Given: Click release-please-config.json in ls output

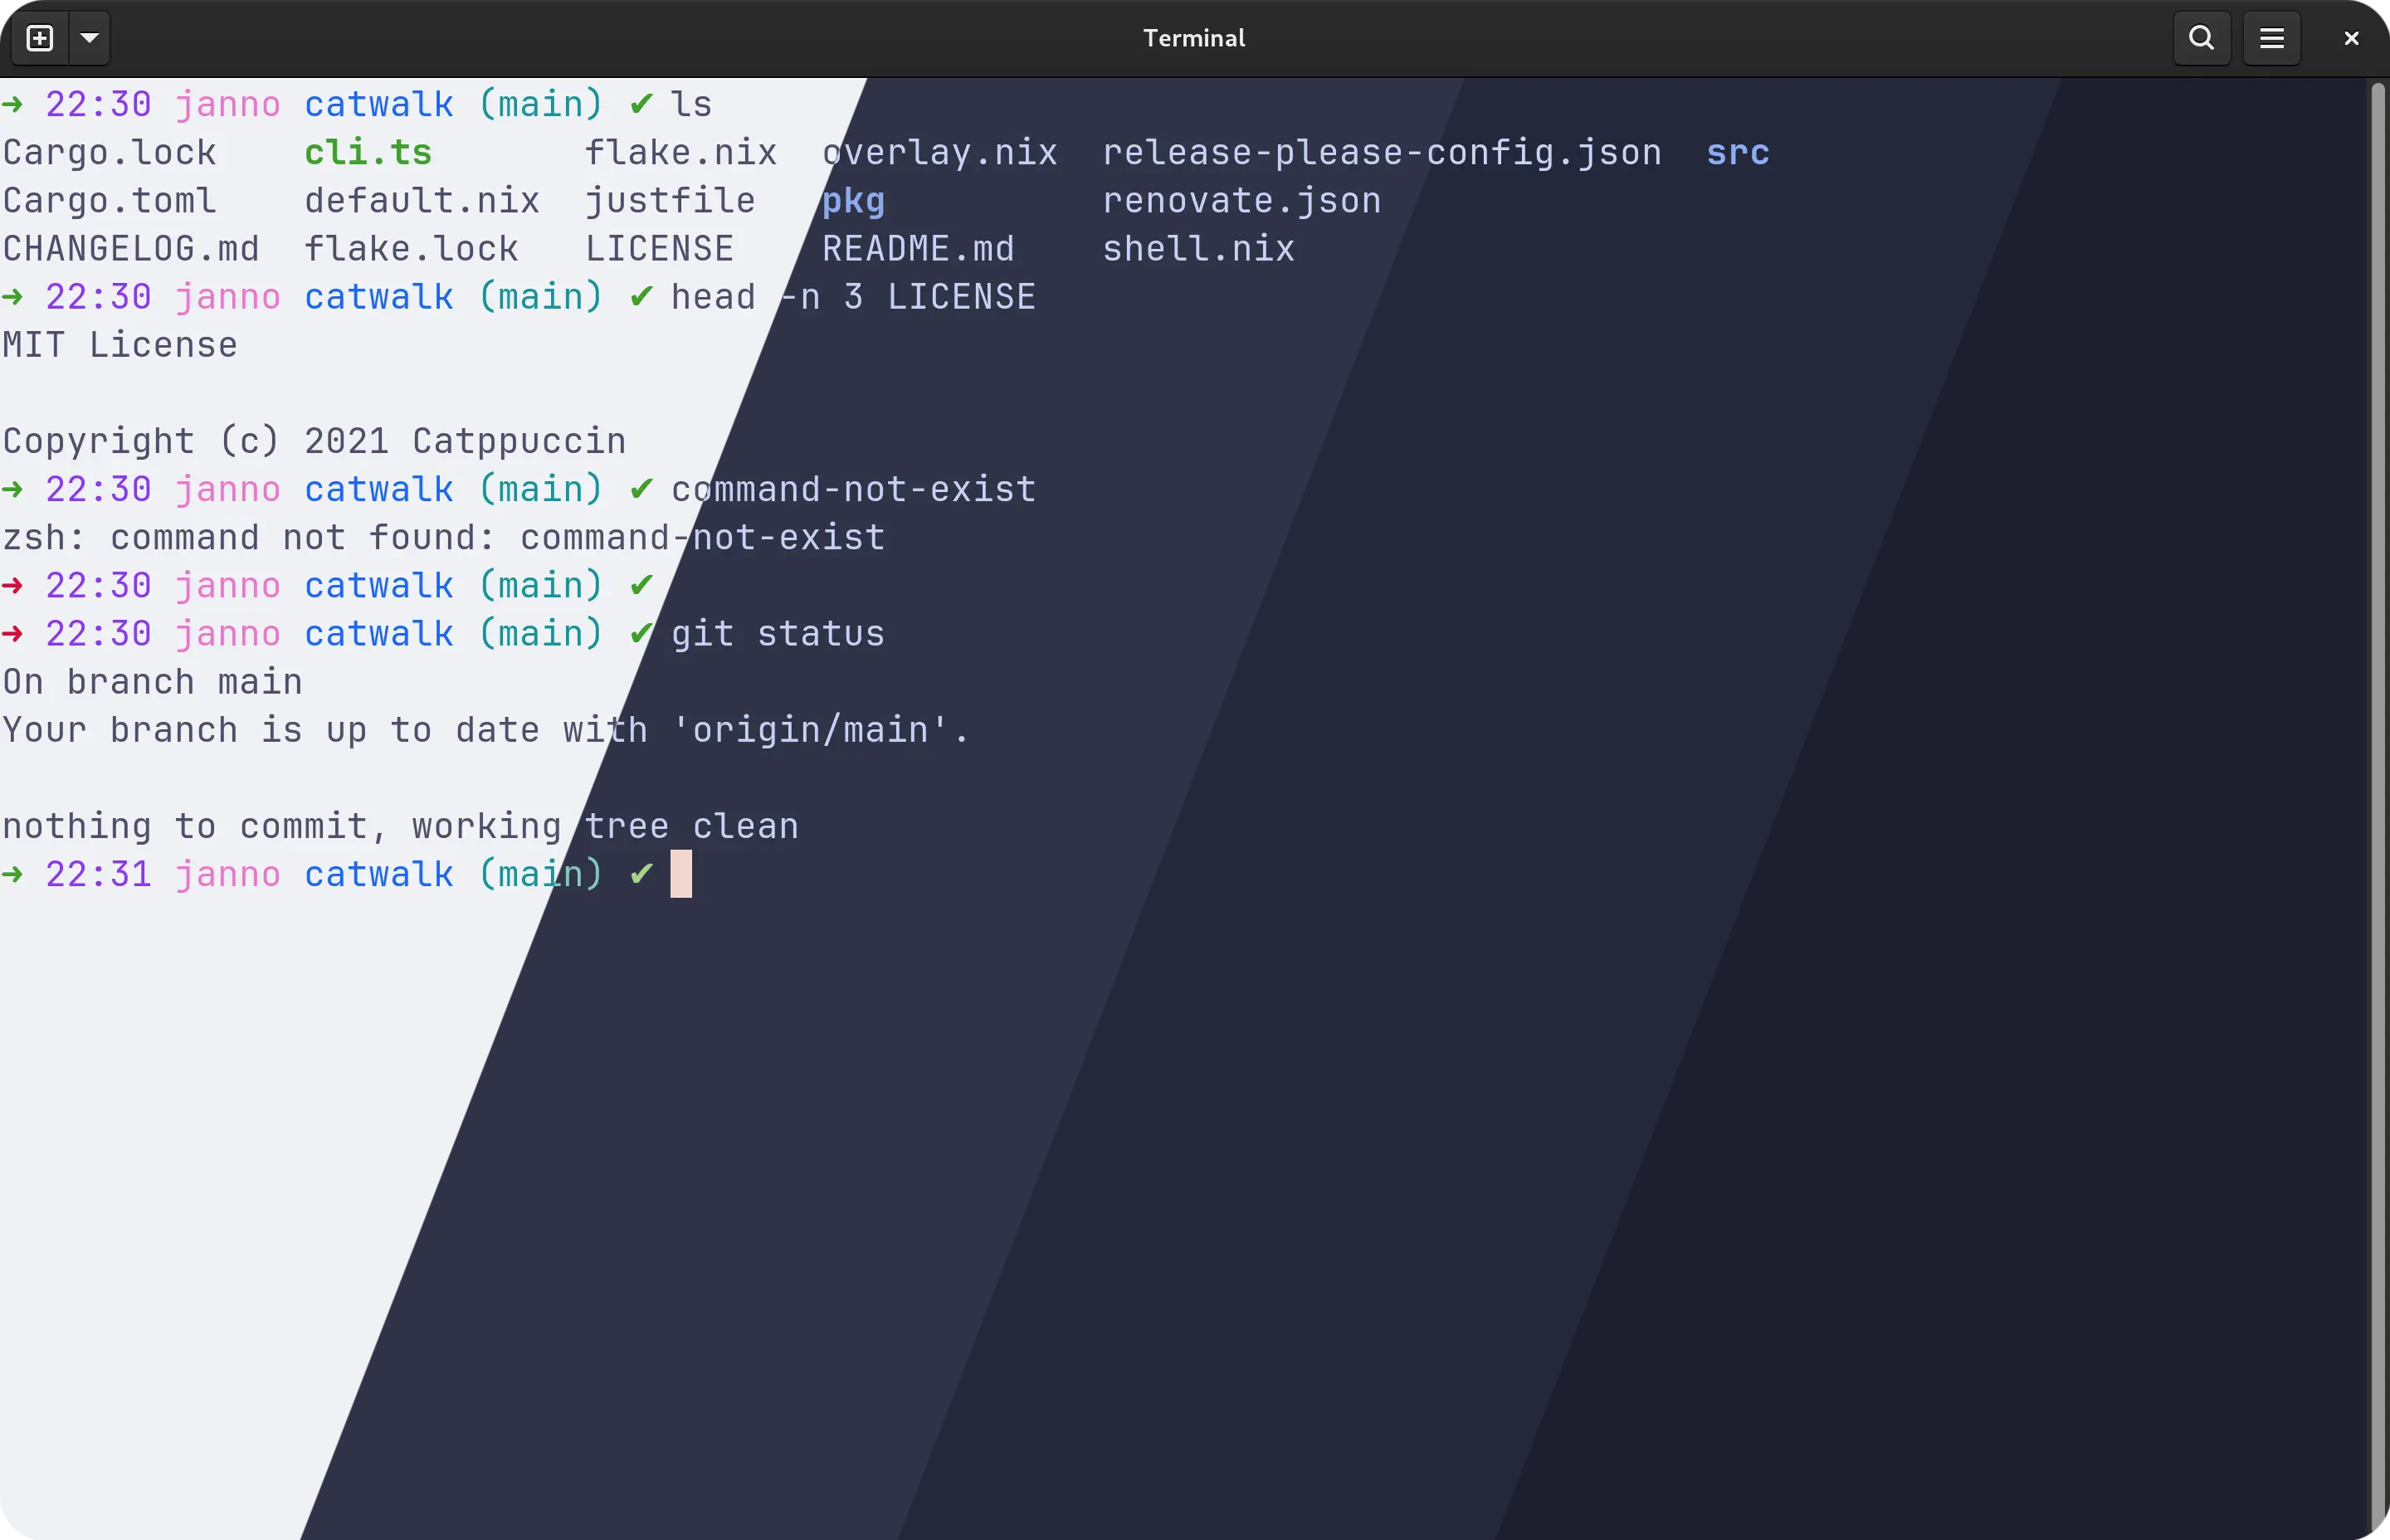Looking at the screenshot, I should tap(1381, 153).
